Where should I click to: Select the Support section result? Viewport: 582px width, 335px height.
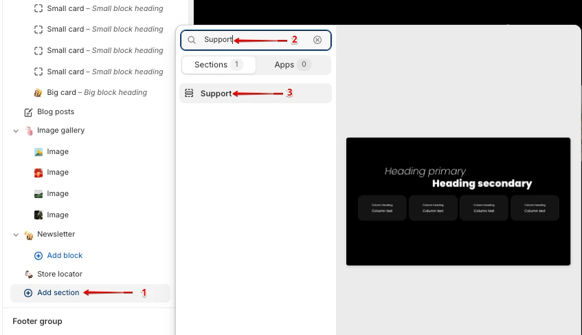256,94
